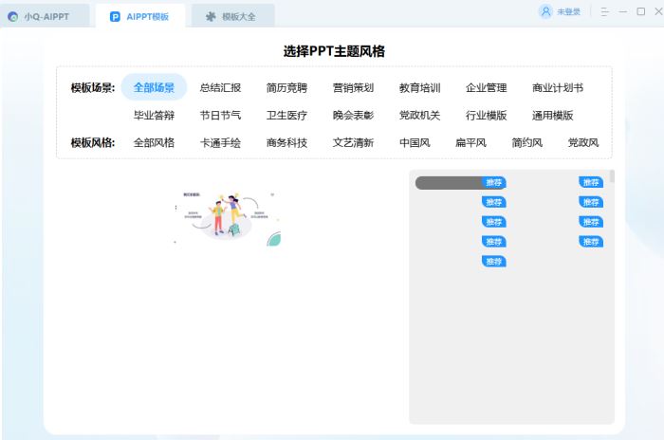Select 全部场景 scene filter
This screenshot has width=664, height=440.
click(154, 87)
